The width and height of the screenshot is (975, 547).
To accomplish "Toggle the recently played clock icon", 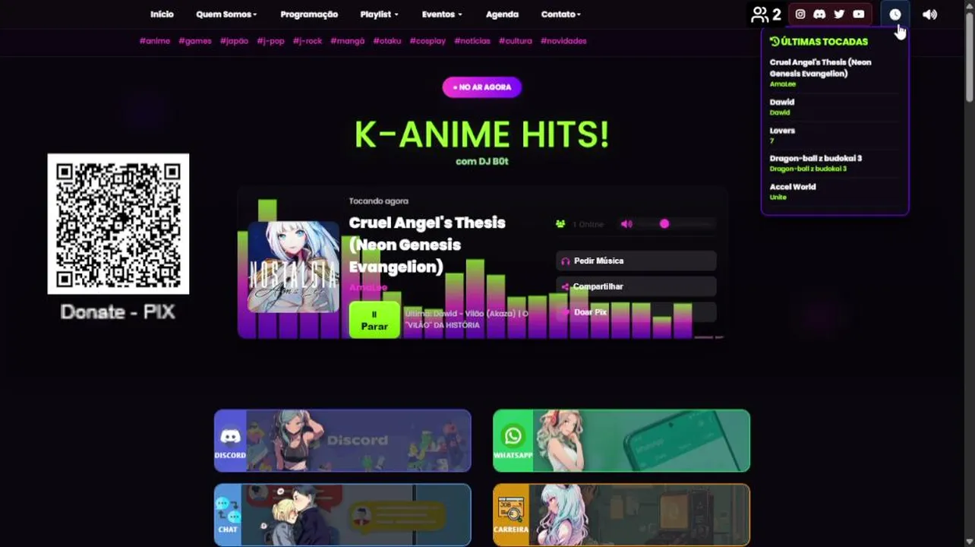I will coord(895,14).
